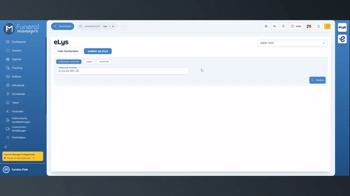This screenshot has height=196, width=350.
Task: Click the round icon beside search box
Action: pyautogui.click(x=124, y=26)
